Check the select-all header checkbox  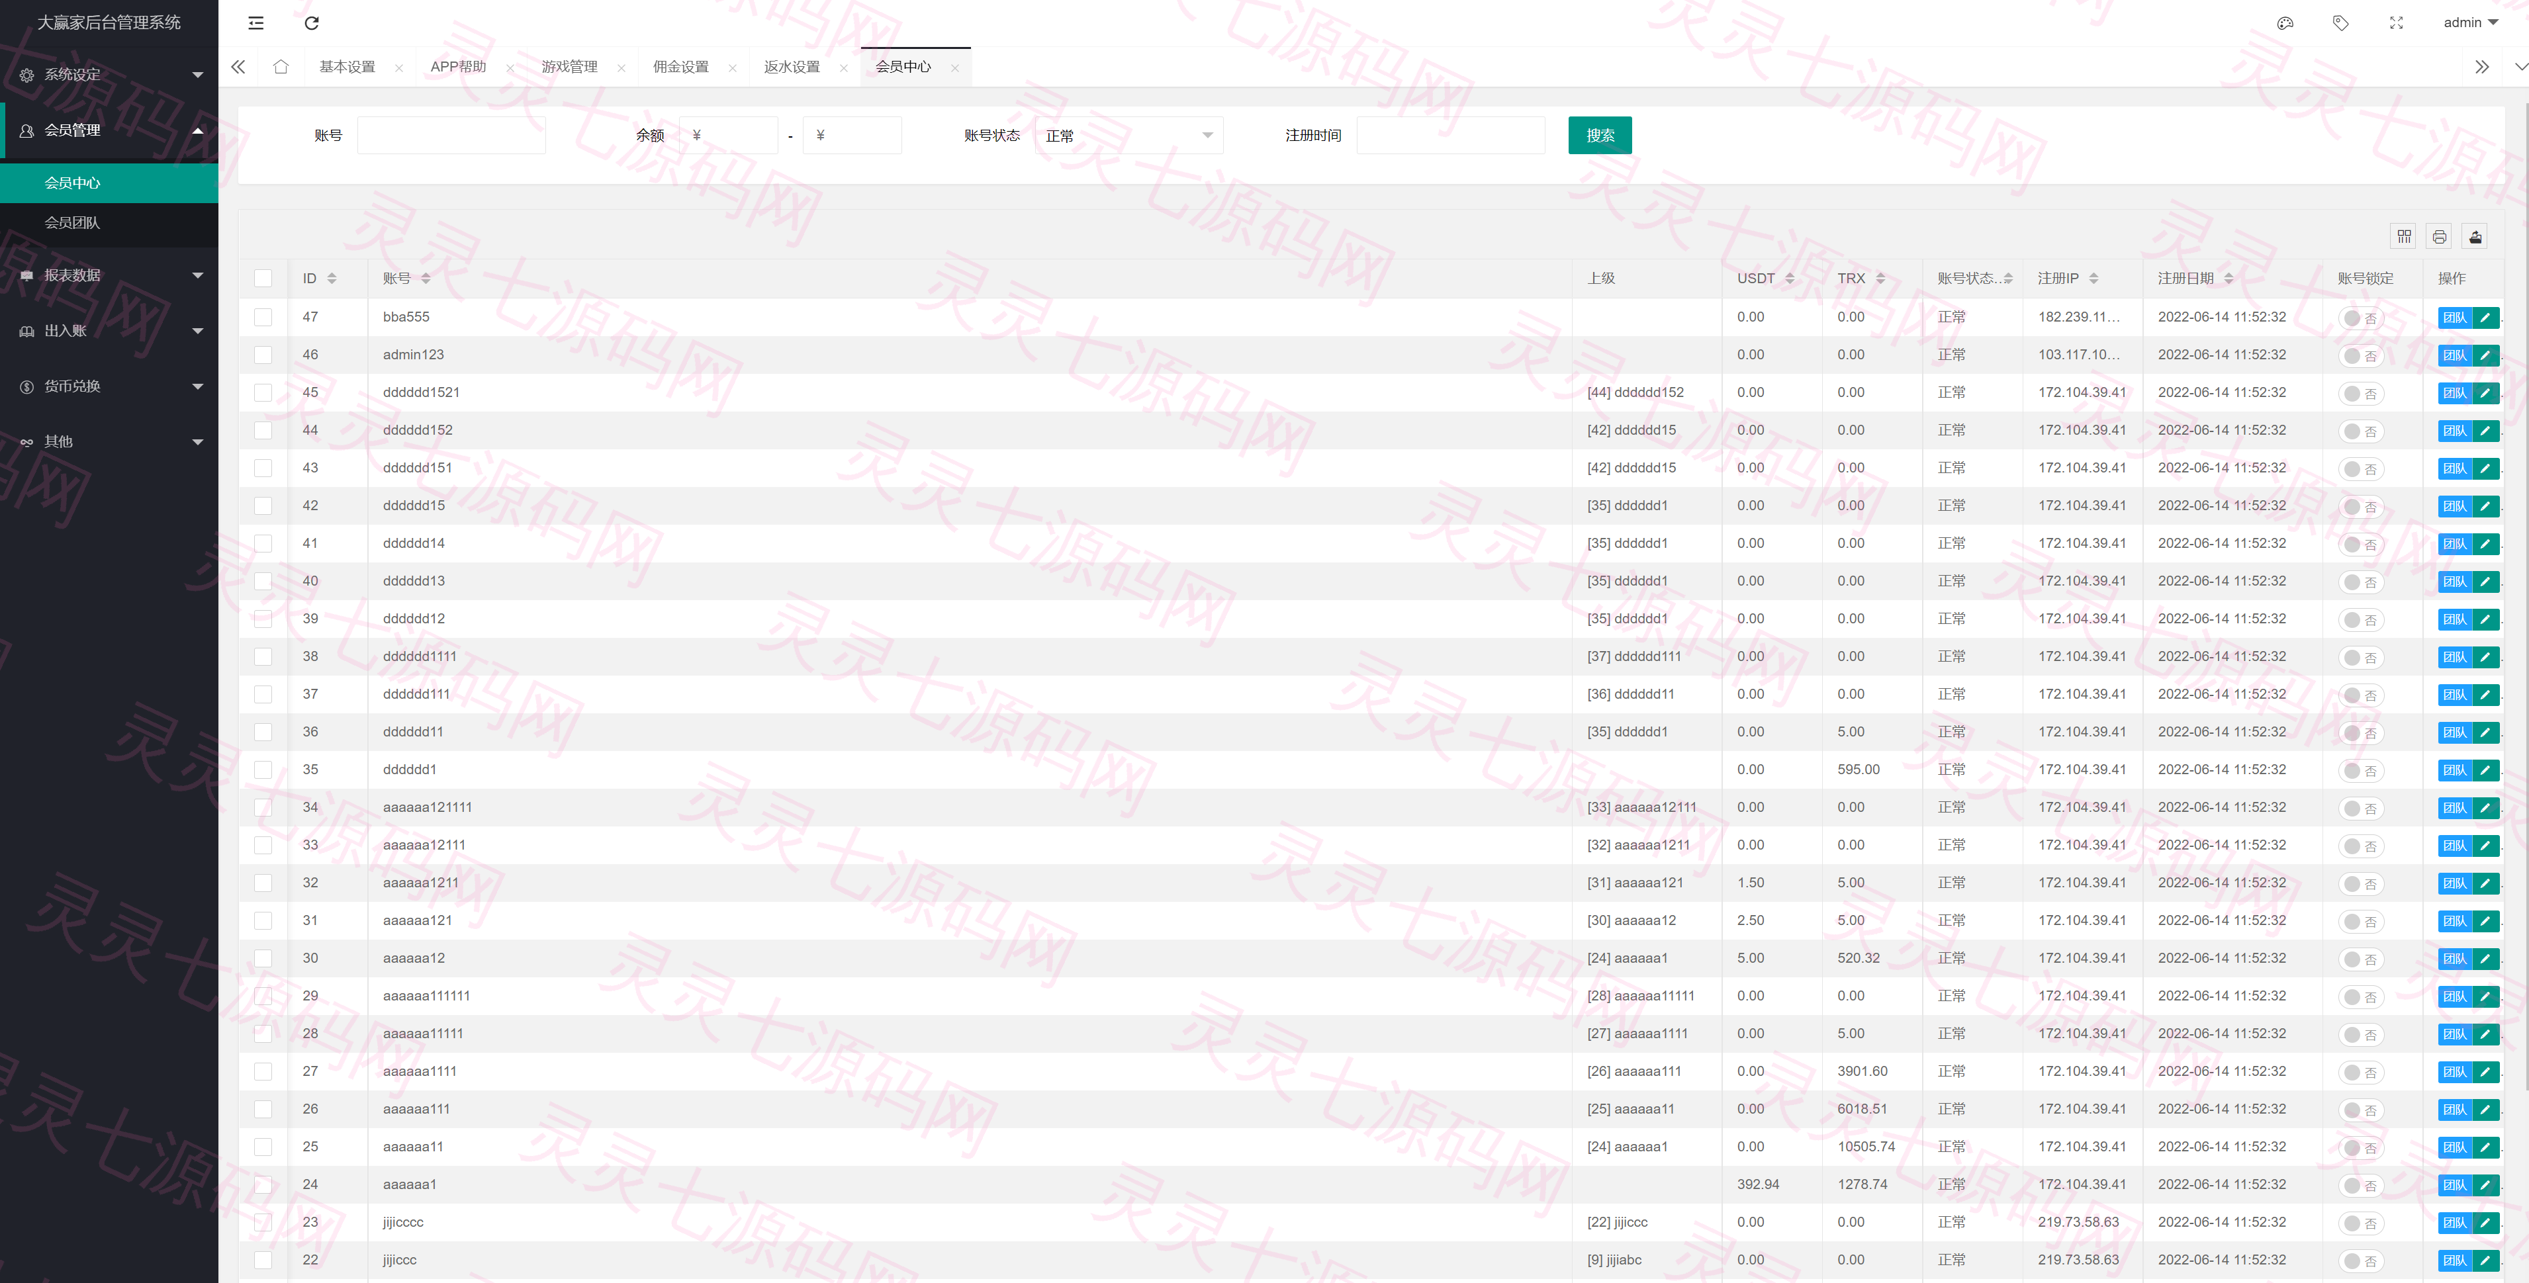[x=263, y=279]
